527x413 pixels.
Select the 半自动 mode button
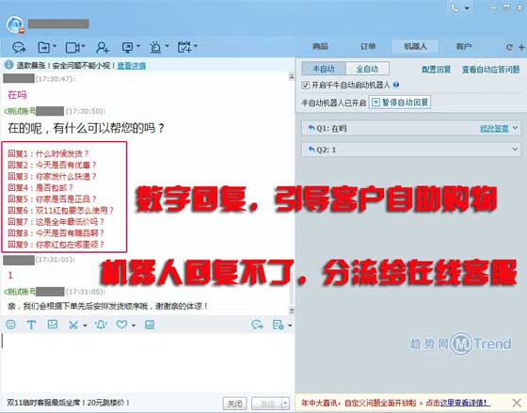(x=324, y=69)
